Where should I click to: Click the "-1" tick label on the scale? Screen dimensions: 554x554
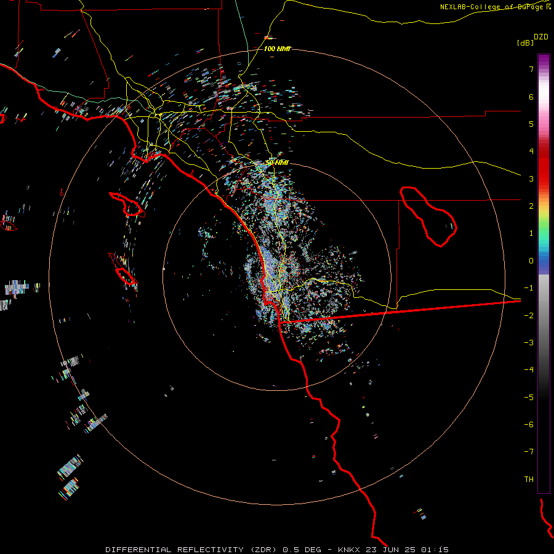coord(529,288)
